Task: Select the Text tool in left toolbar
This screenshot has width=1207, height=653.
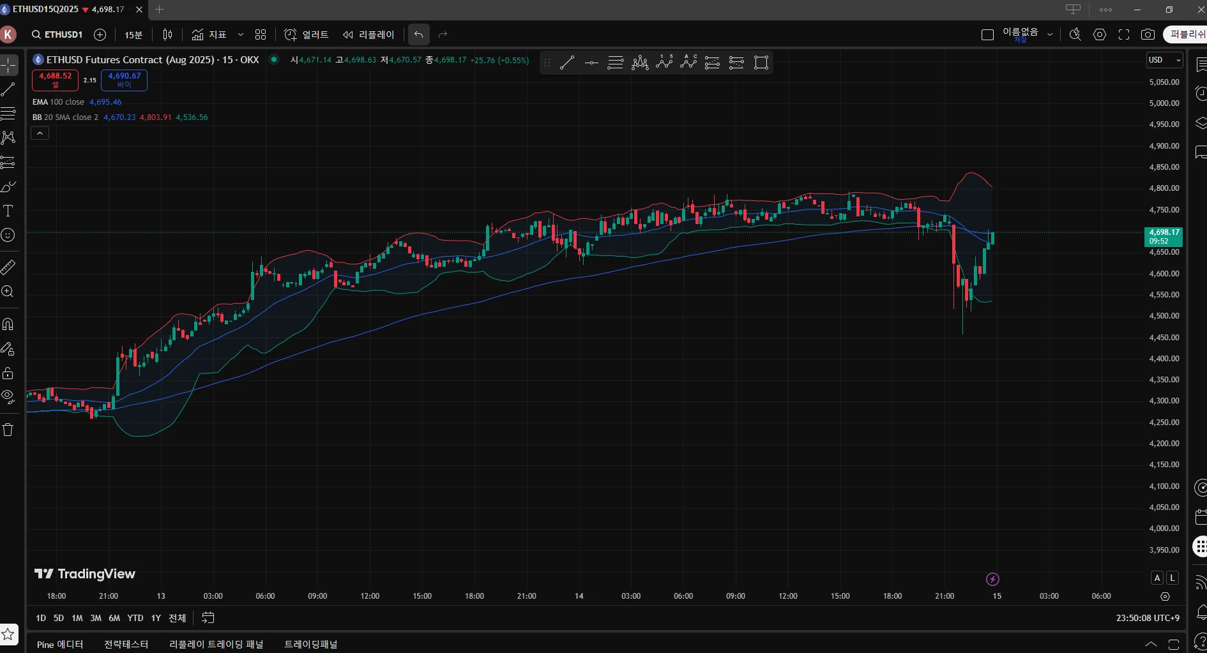Action: [x=8, y=211]
